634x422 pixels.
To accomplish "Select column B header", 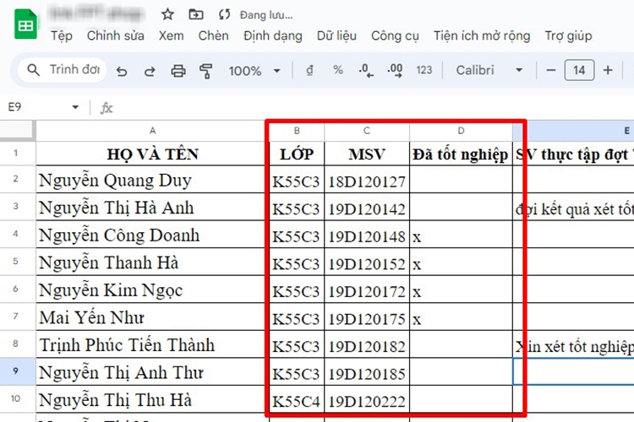I will [297, 131].
